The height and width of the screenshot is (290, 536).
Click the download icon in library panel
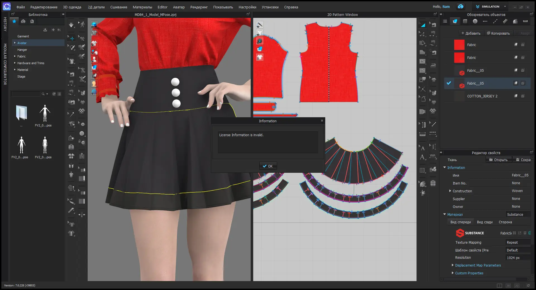45,30
